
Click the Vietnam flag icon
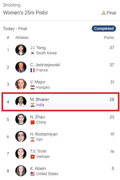click(x=33, y=157)
